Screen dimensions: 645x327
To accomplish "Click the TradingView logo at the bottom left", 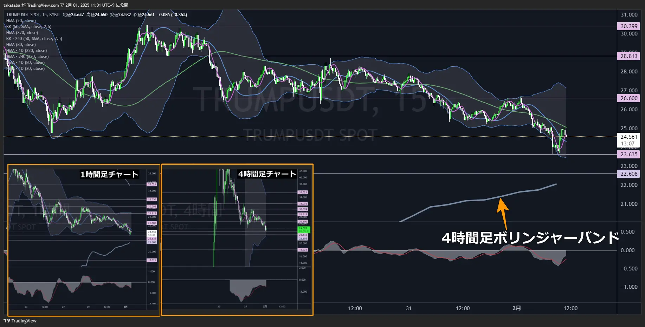I will pos(20,321).
